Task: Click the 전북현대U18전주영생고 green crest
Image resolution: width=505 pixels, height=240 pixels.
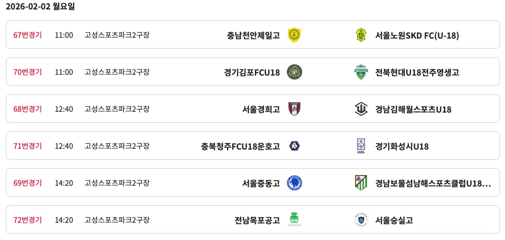Action: 360,72
